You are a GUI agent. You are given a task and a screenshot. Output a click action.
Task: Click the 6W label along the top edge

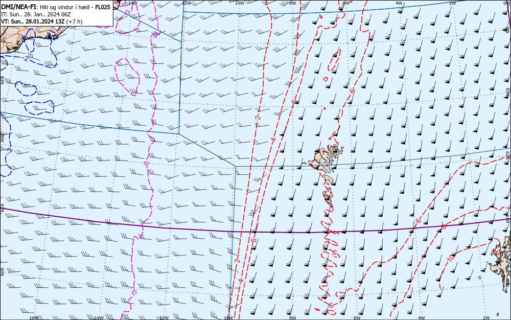[x=346, y=3]
